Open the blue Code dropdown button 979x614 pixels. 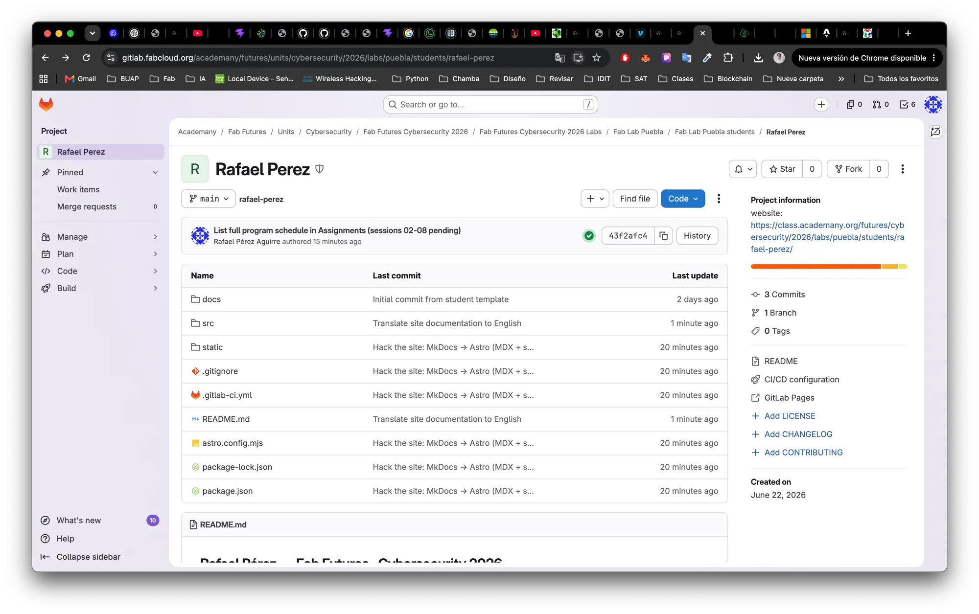pyautogui.click(x=683, y=199)
